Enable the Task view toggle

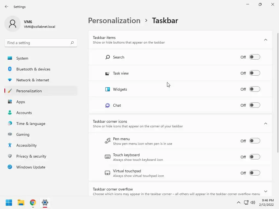[255, 73]
